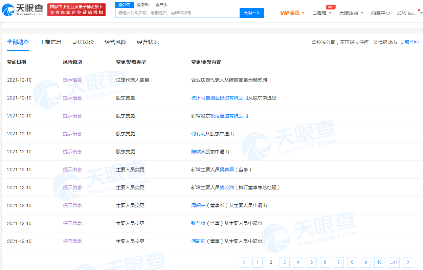This screenshot has height=270, width=423.
Task: Click the red government fund banner
Action: click(x=76, y=10)
